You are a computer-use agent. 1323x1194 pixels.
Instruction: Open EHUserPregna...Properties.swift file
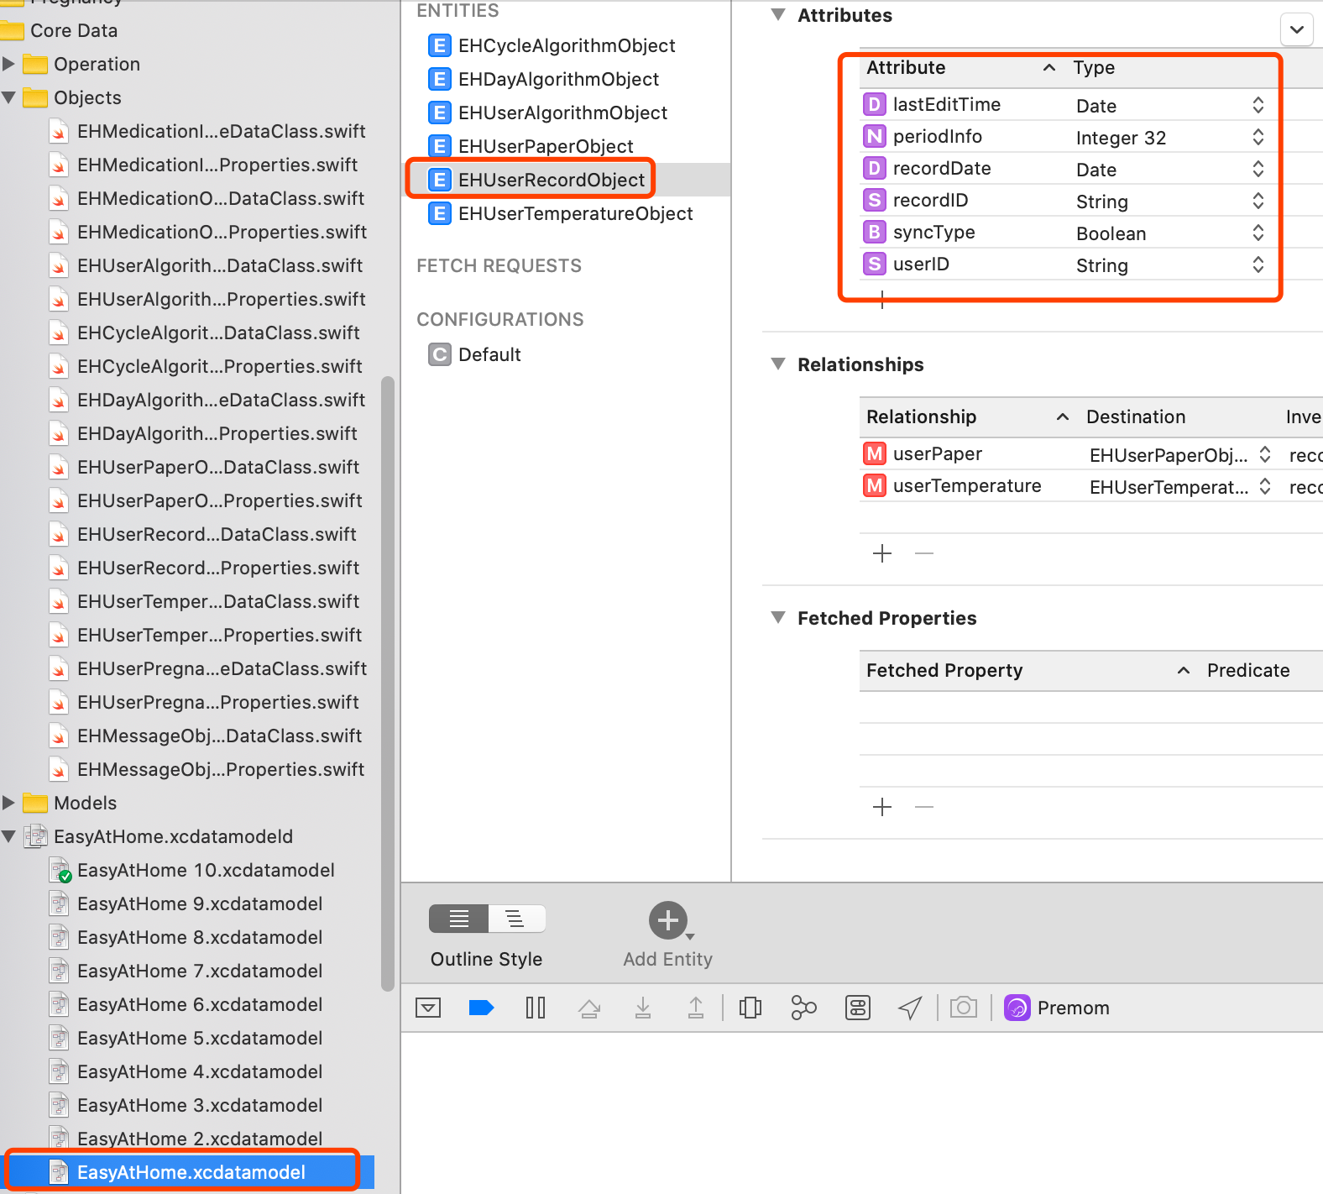pos(204,702)
